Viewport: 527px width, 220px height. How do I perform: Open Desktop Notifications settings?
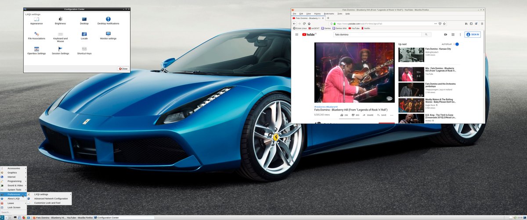click(x=108, y=21)
